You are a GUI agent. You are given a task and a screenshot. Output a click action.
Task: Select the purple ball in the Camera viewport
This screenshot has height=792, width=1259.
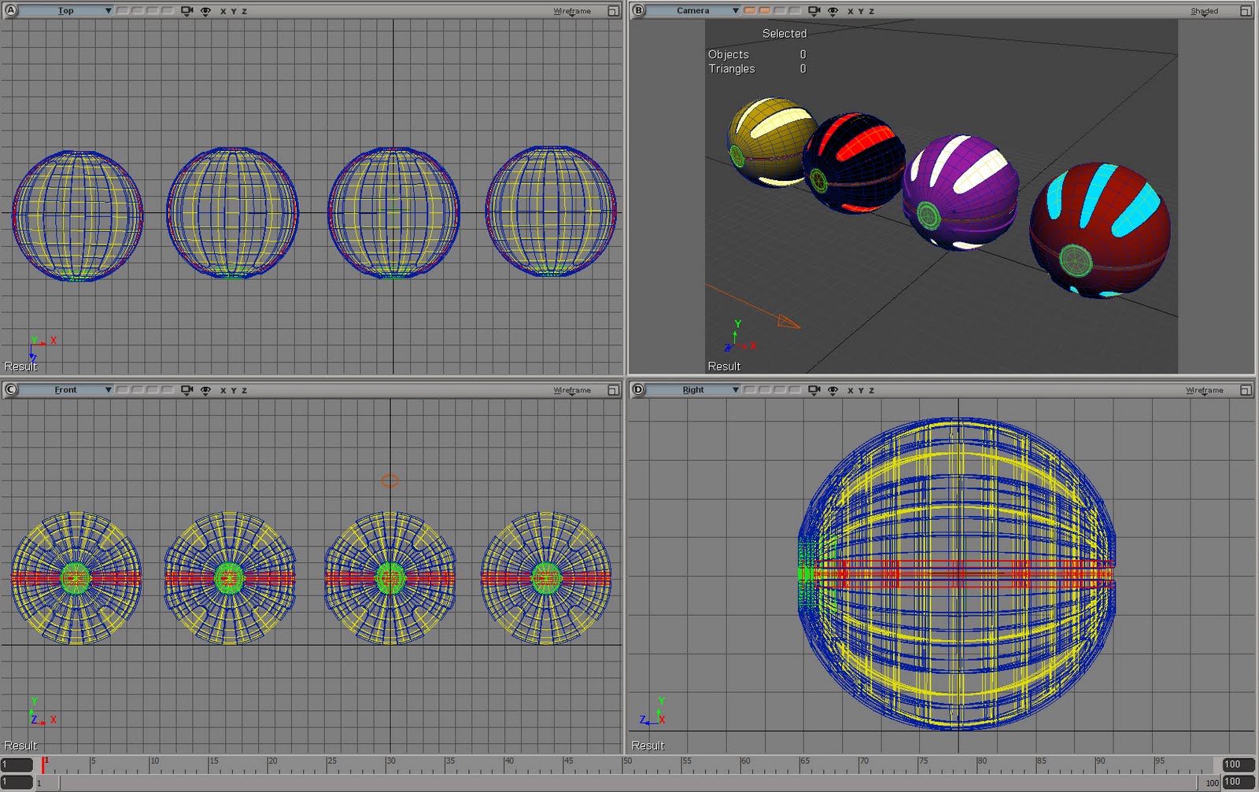(x=959, y=193)
